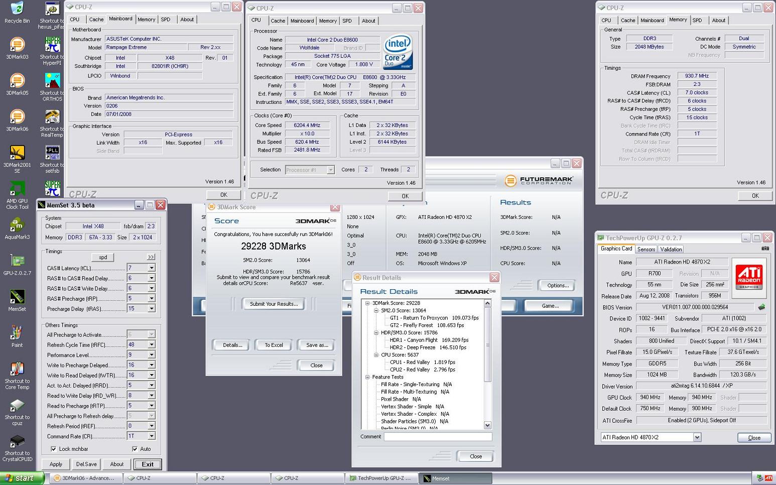Open Paint desktop icon
This screenshot has height=485, width=776.
tap(17, 337)
